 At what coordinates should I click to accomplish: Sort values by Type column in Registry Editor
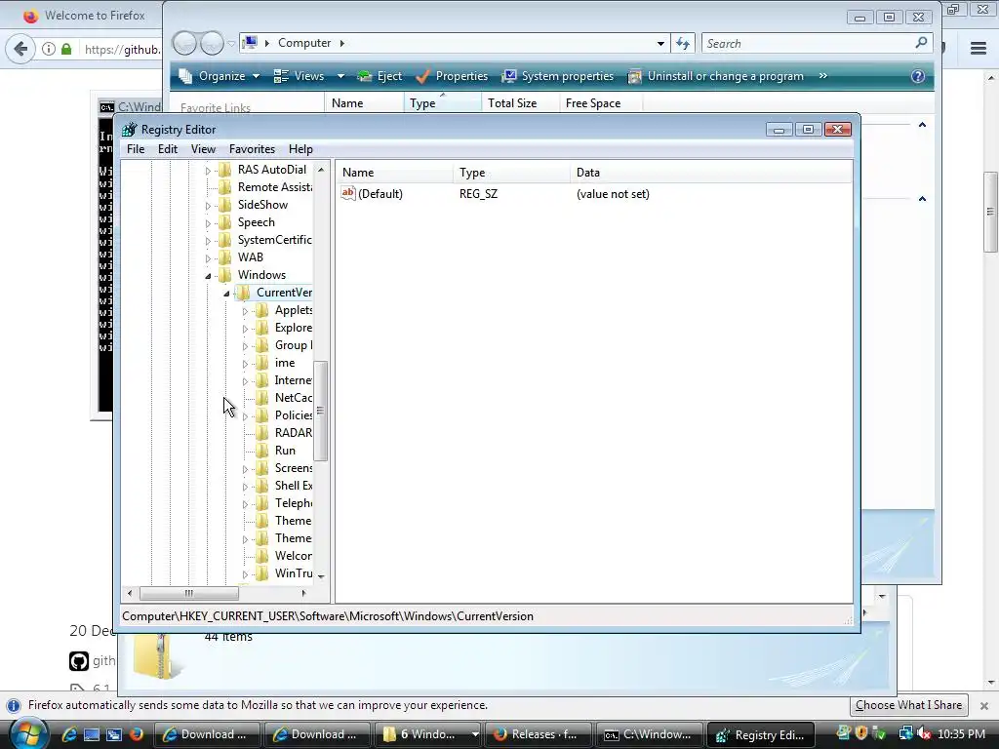coord(511,173)
